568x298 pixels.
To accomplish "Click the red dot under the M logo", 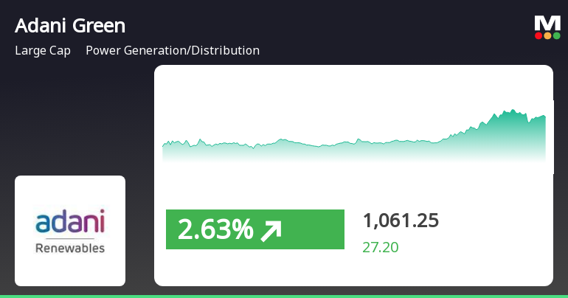I will (x=538, y=35).
